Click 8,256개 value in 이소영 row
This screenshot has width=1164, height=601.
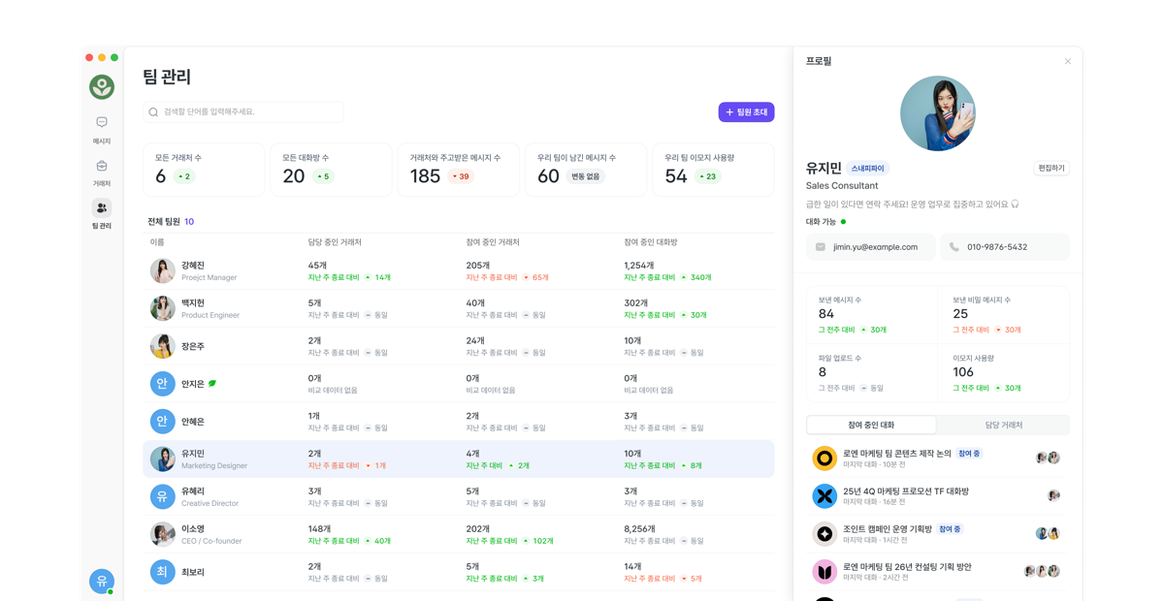click(x=642, y=528)
